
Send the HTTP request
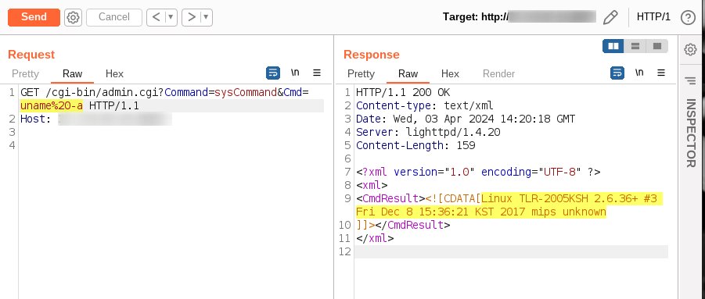point(34,17)
